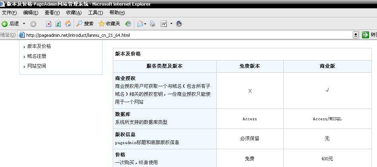Click inside the address URL field
Viewport: 377px width, 167px height.
point(179,35)
